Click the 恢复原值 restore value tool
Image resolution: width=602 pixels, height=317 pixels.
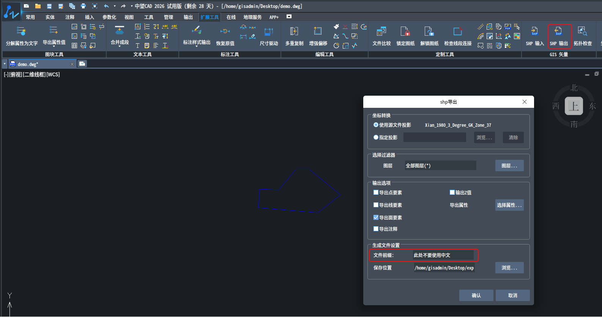[225, 36]
